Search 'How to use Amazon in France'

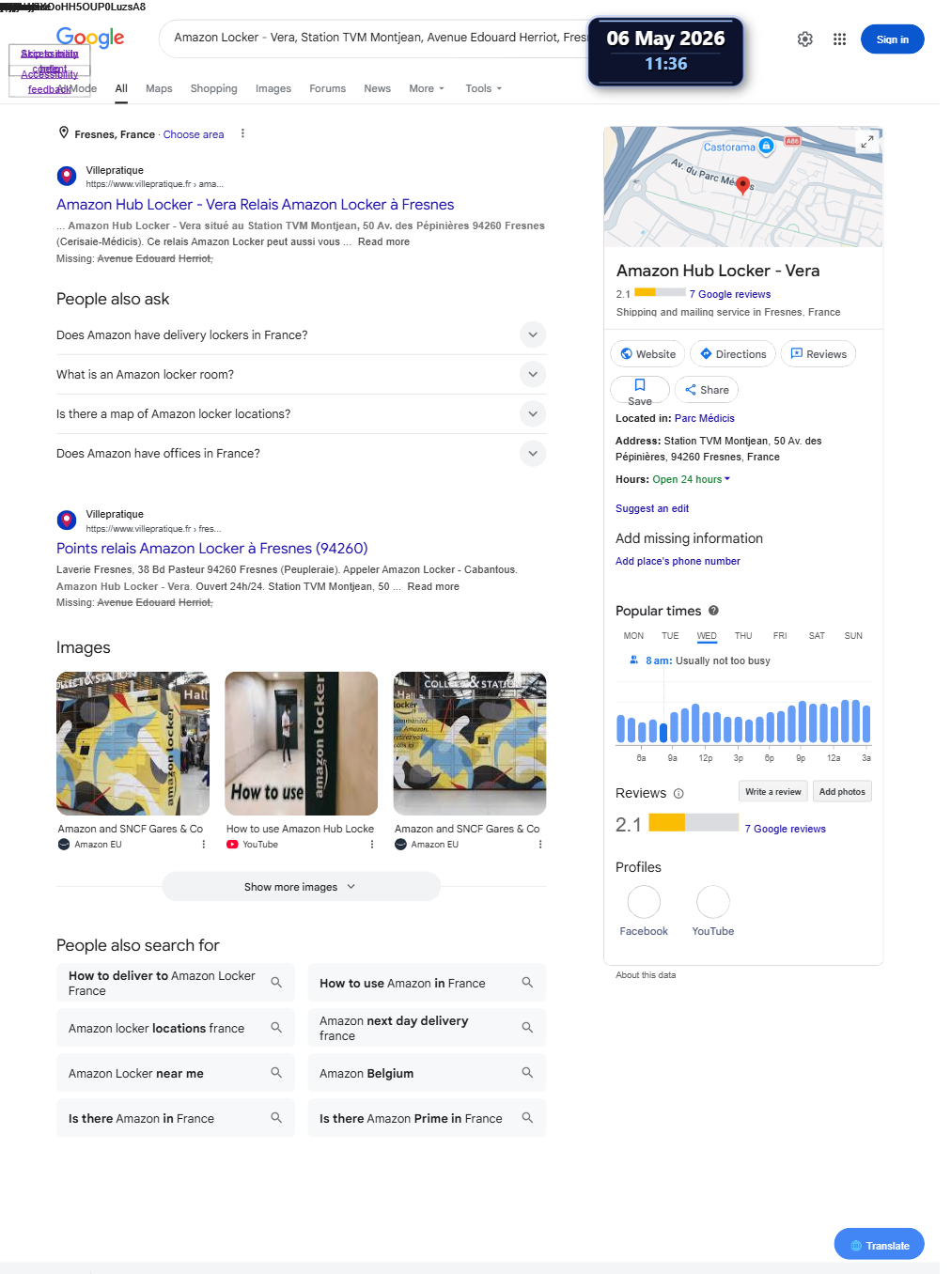[427, 983]
